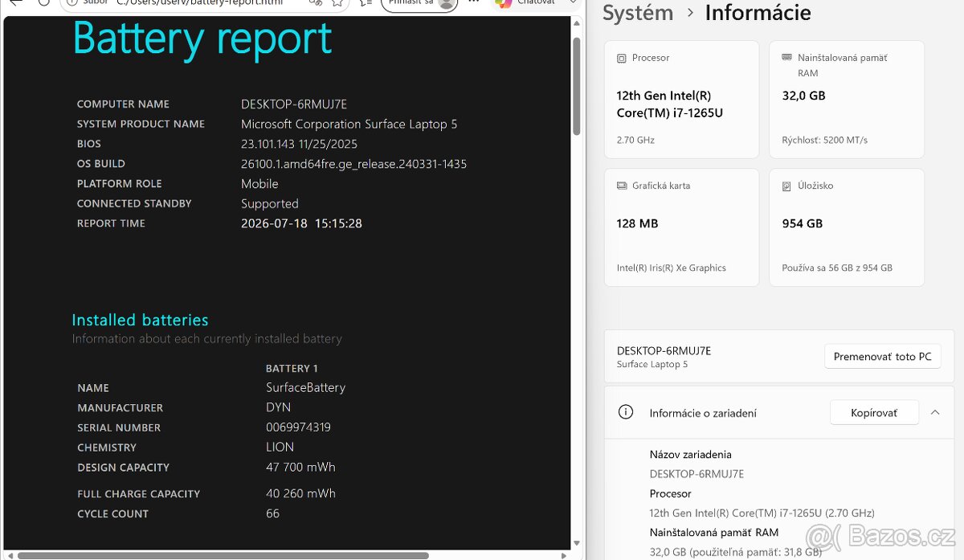
Task: Select the cycle count value 66
Action: [x=272, y=513]
